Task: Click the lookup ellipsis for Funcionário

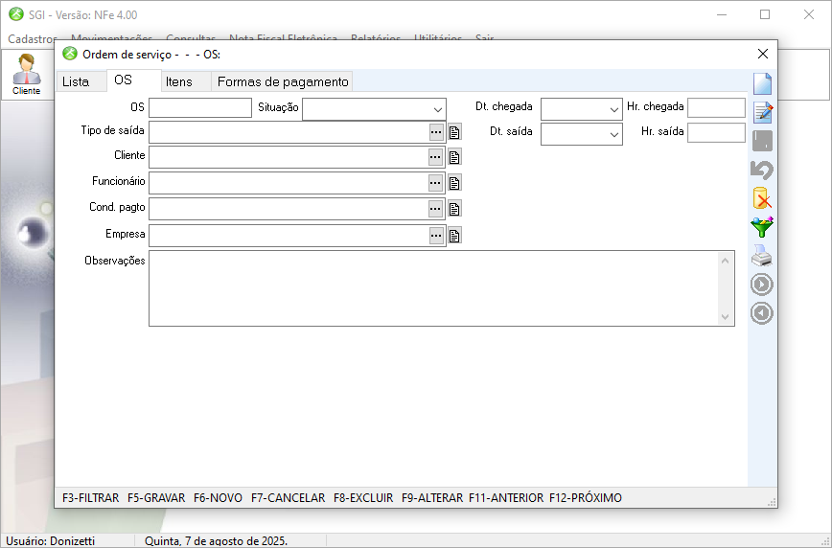Action: coord(435,183)
